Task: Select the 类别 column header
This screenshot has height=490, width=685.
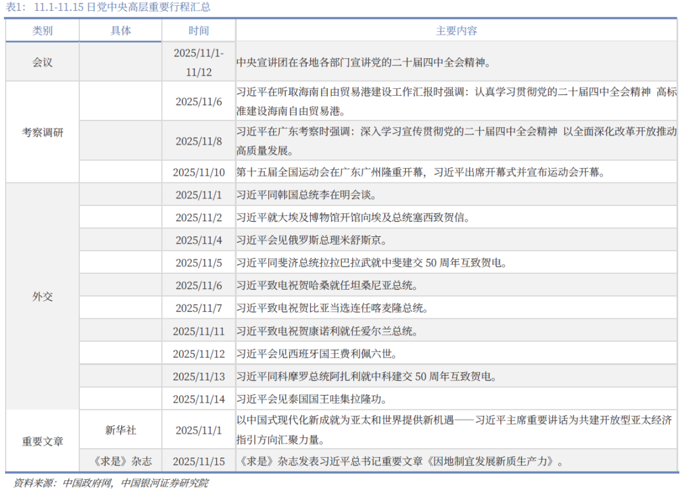Action: (42, 30)
